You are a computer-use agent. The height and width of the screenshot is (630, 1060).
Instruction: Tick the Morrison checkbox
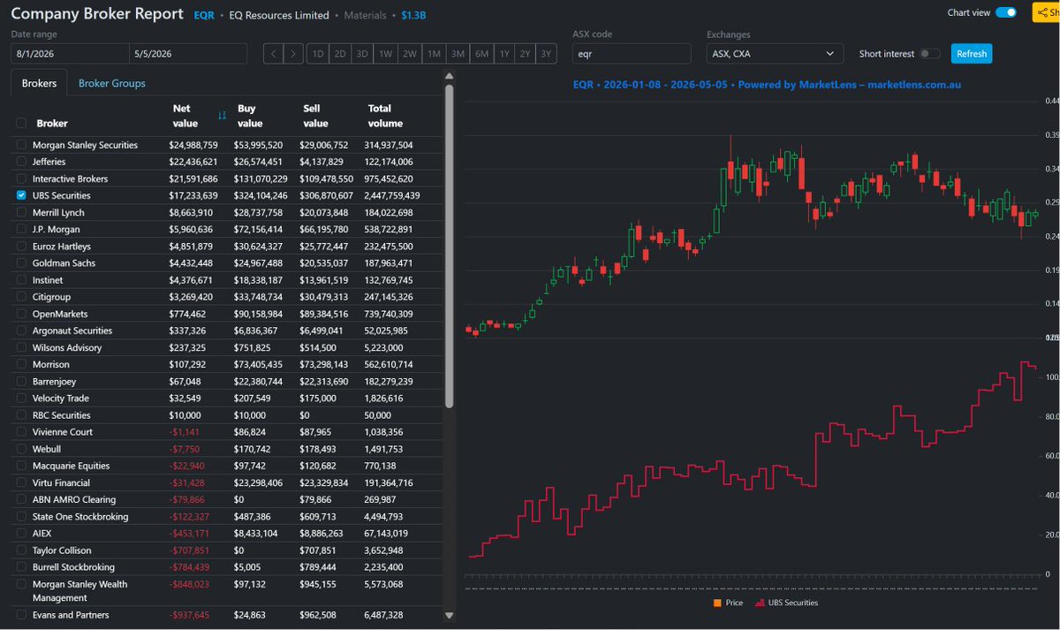click(21, 364)
